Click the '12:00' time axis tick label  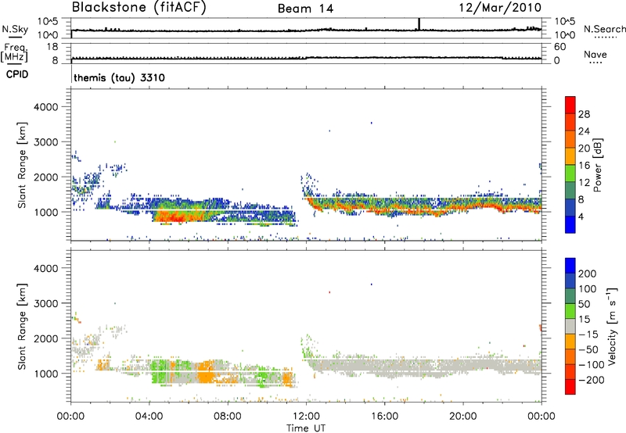point(306,417)
